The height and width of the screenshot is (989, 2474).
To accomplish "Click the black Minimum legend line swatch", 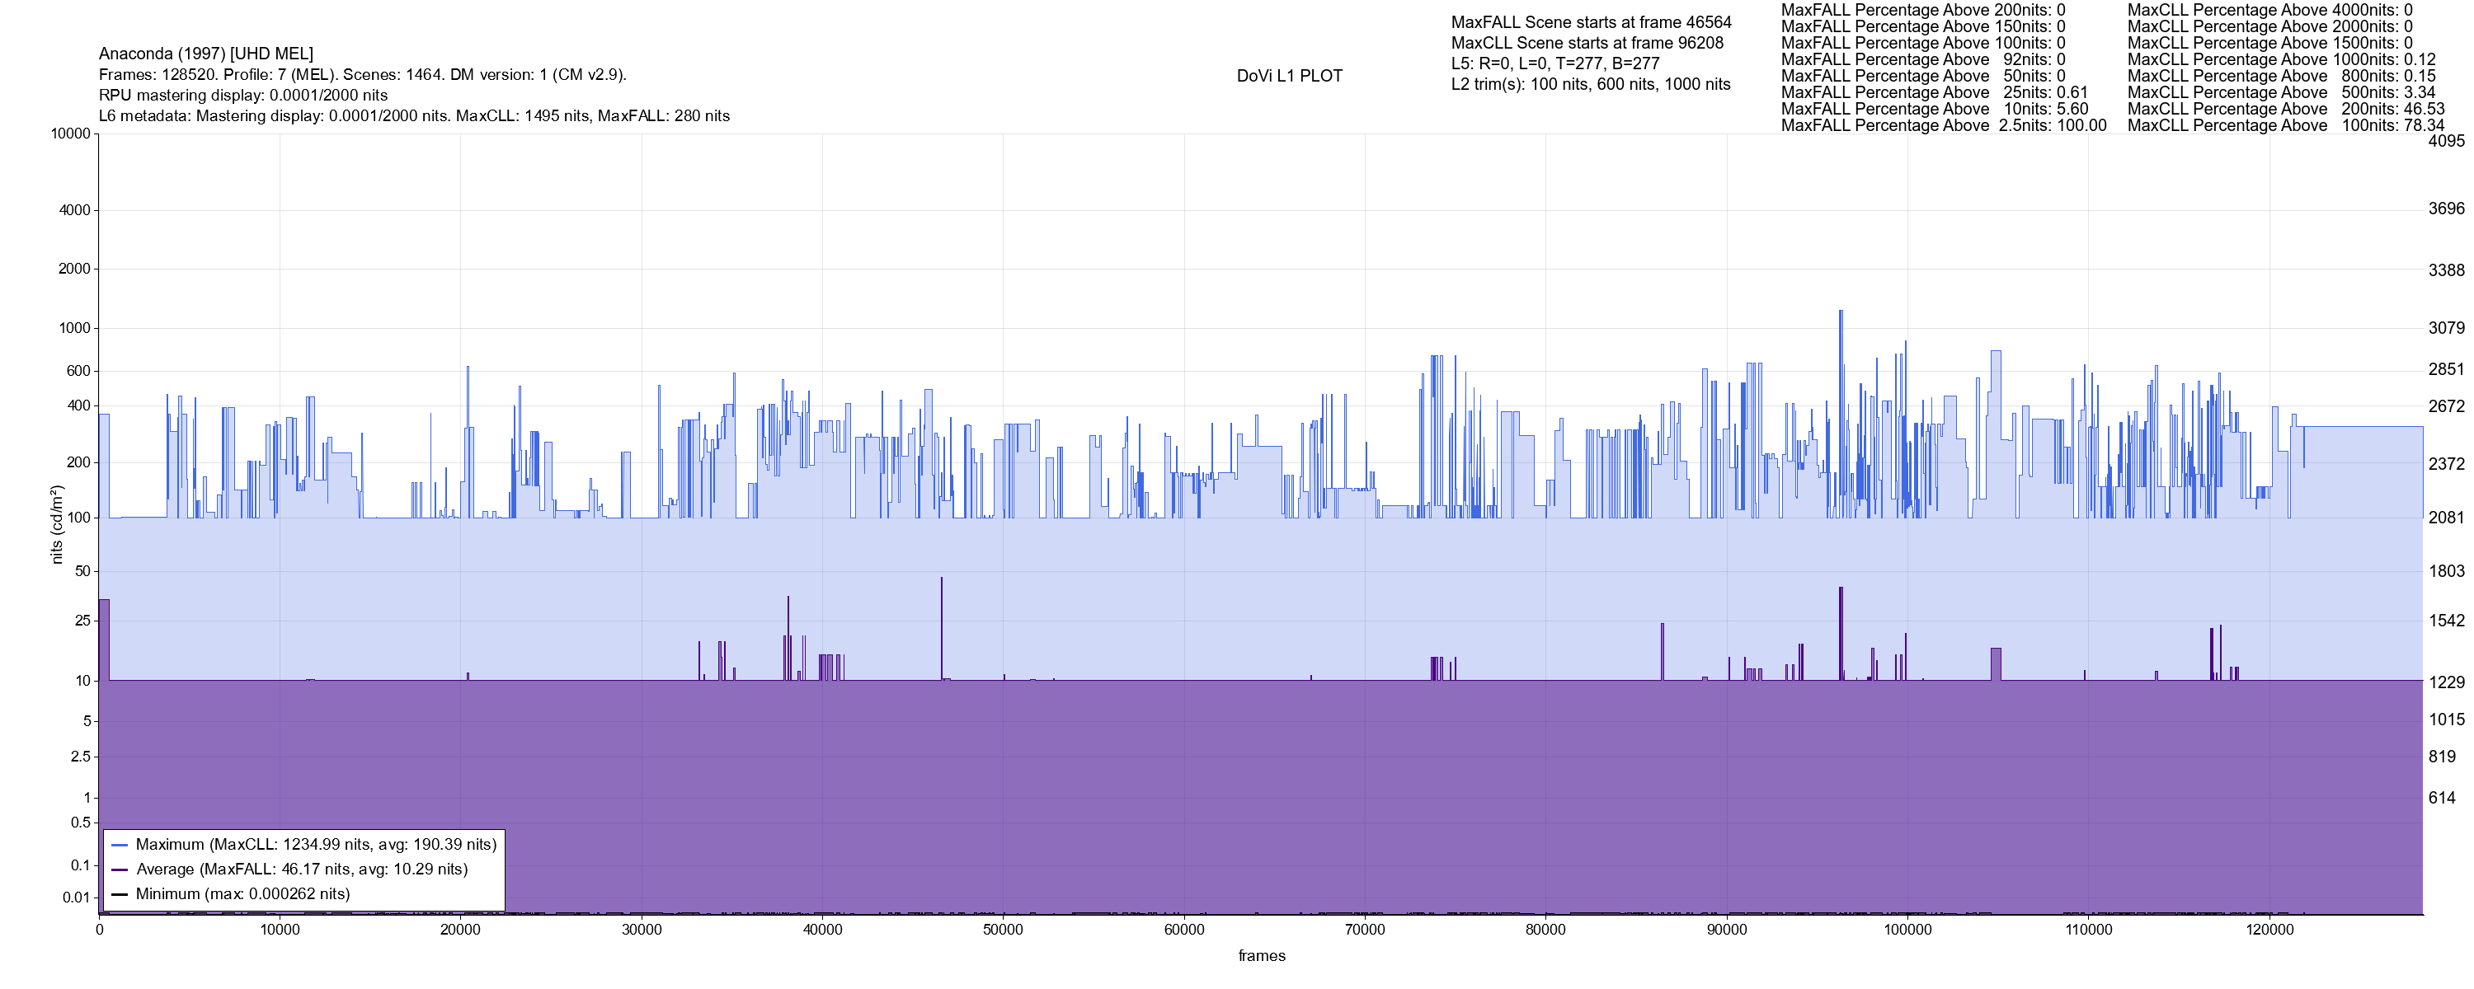I will (120, 894).
